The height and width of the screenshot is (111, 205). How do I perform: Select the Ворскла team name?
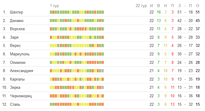(17, 29)
